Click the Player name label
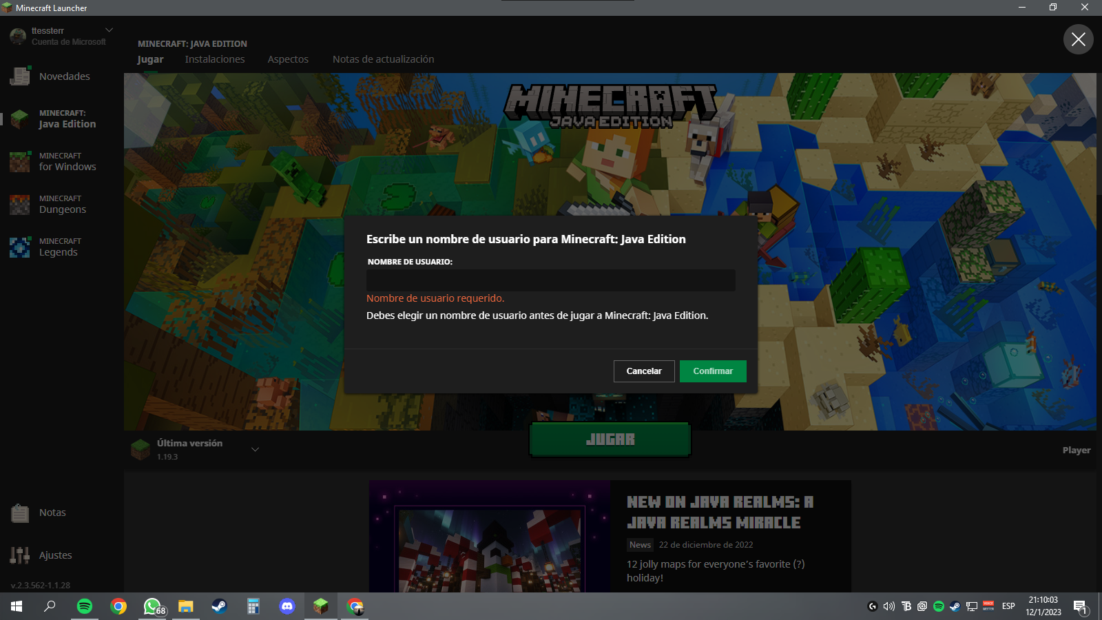 1077,451
